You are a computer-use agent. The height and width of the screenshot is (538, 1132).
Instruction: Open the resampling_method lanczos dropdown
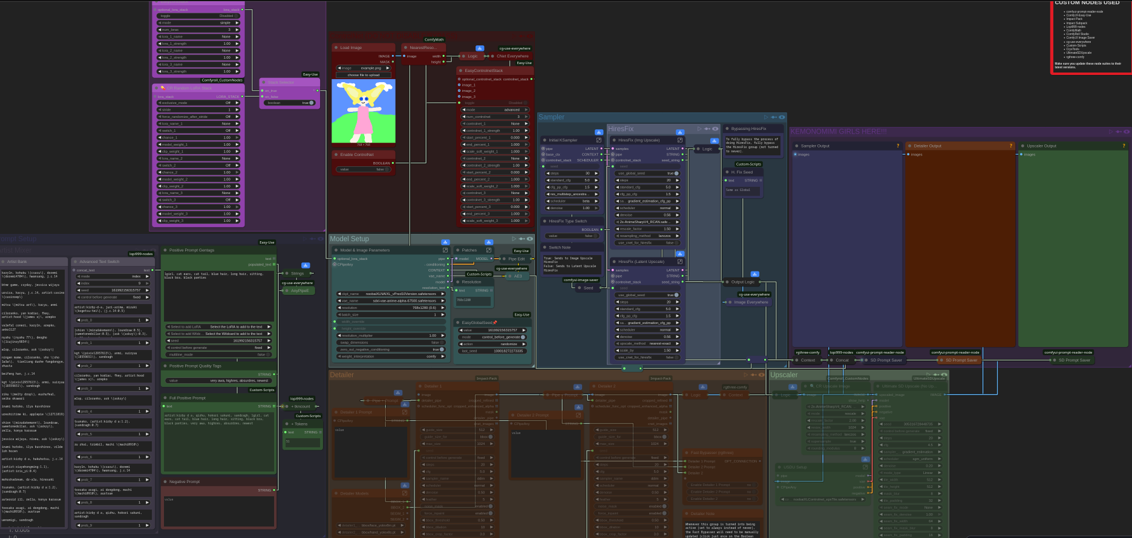pyautogui.click(x=647, y=236)
